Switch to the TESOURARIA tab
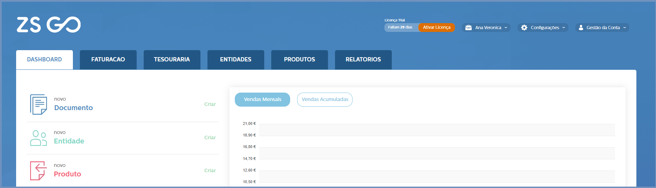The image size is (656, 188). (x=172, y=60)
